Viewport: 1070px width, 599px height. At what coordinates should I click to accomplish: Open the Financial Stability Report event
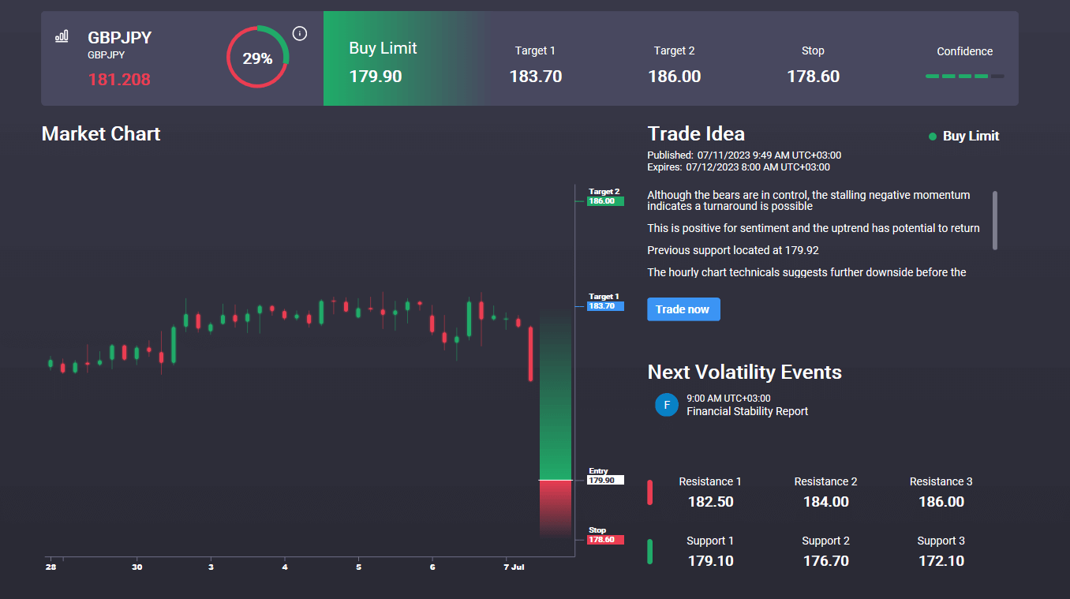pyautogui.click(x=747, y=411)
